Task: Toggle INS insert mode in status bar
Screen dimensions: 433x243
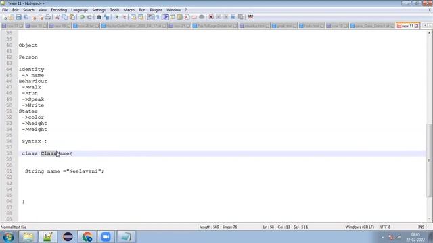Action: (421, 227)
